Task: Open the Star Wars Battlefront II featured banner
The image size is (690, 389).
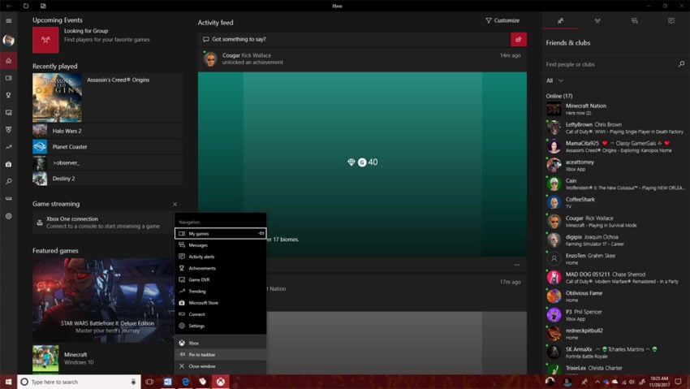Action: (104, 300)
